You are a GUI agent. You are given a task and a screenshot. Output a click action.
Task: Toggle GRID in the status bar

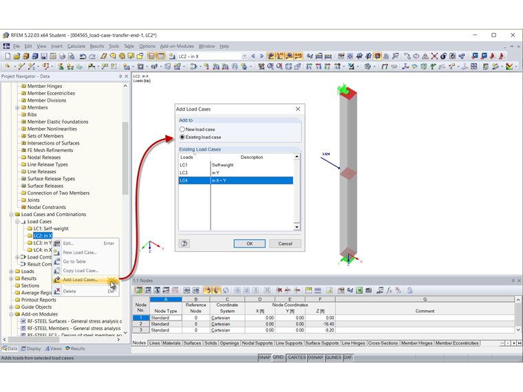click(278, 358)
